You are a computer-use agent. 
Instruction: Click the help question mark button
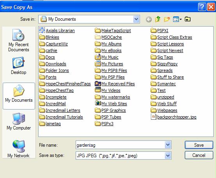[202, 7]
